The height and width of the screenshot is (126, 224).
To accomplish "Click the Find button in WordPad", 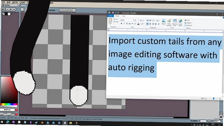I will coord(187,20).
